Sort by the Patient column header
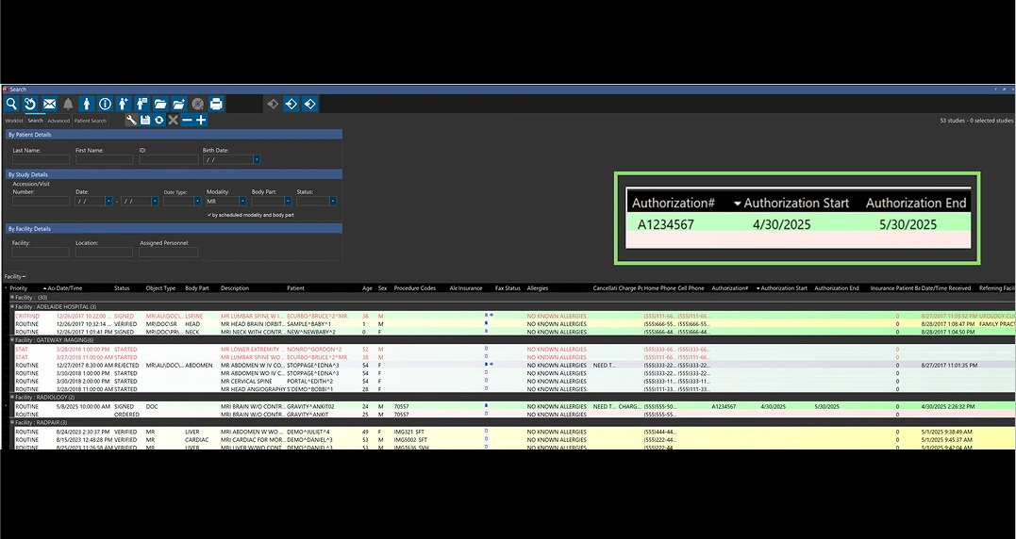Screen dimensions: 1016x539 [295, 288]
